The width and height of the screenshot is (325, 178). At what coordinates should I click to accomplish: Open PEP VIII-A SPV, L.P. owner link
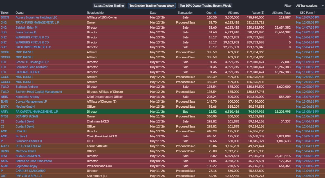click(x=29, y=176)
